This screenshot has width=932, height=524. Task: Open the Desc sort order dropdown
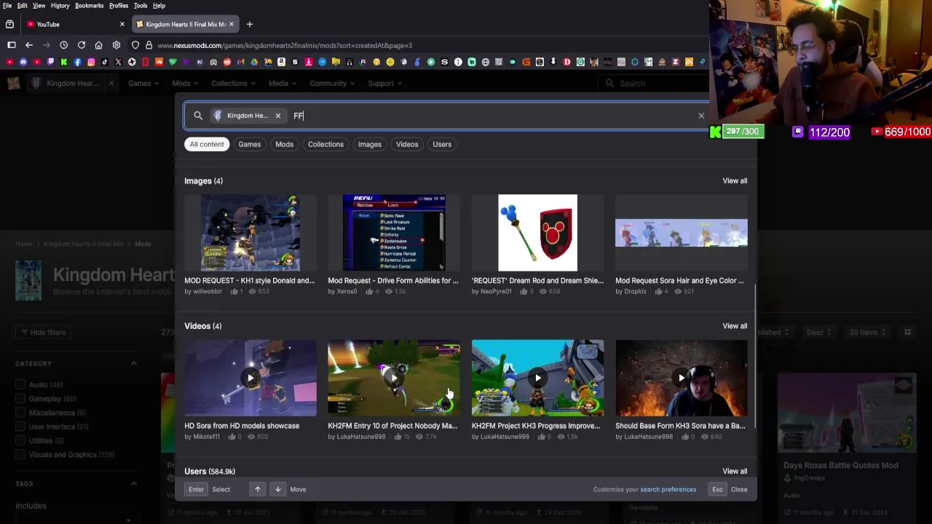point(818,332)
